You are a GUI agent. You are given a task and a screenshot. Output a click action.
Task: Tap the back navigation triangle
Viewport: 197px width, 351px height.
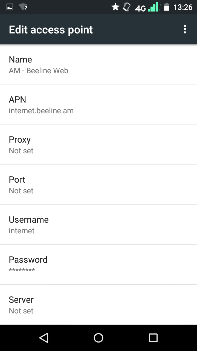click(44, 338)
